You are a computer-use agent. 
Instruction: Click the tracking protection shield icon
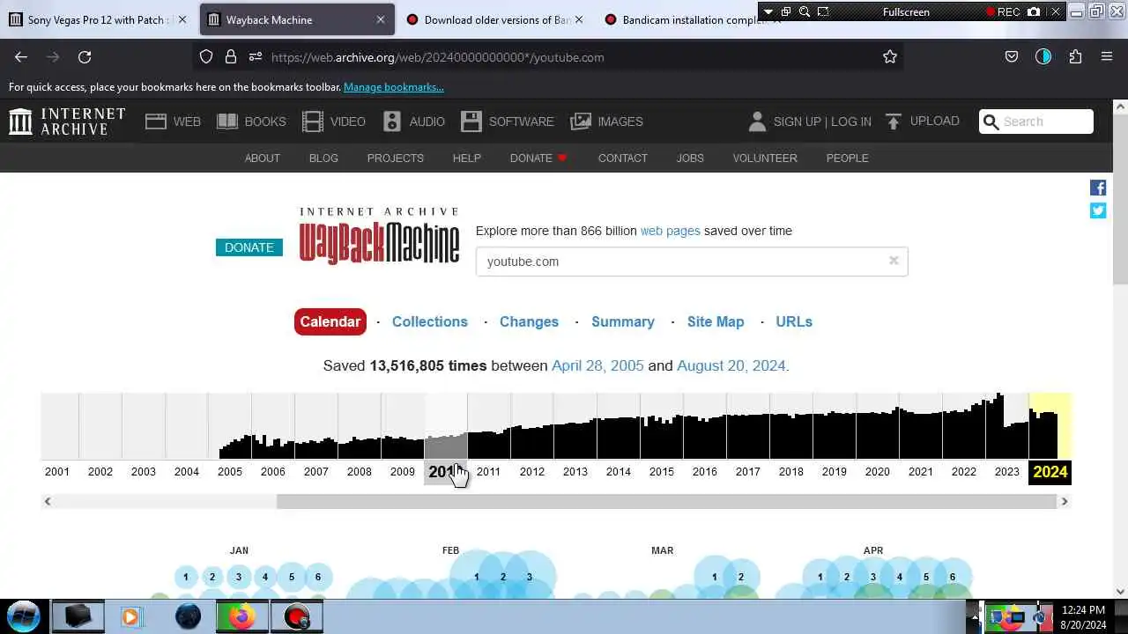point(206,57)
